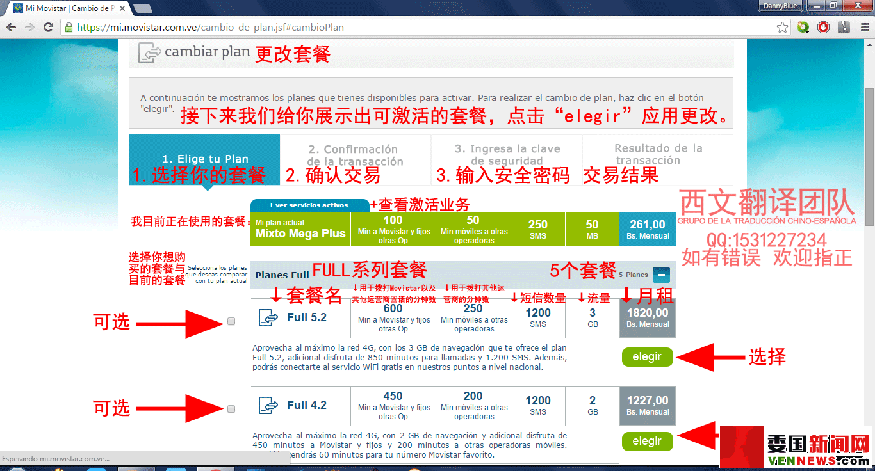Click elegir for the Full 4.2 plan
The width and height of the screenshot is (875, 471).
pos(647,442)
